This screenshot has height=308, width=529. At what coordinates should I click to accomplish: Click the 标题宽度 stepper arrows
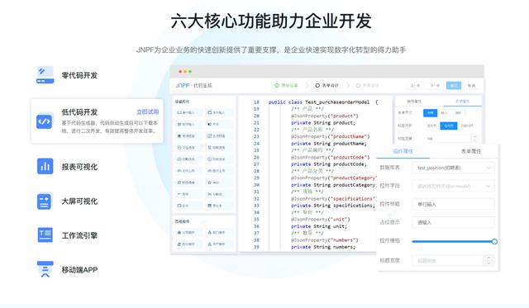coord(488,260)
